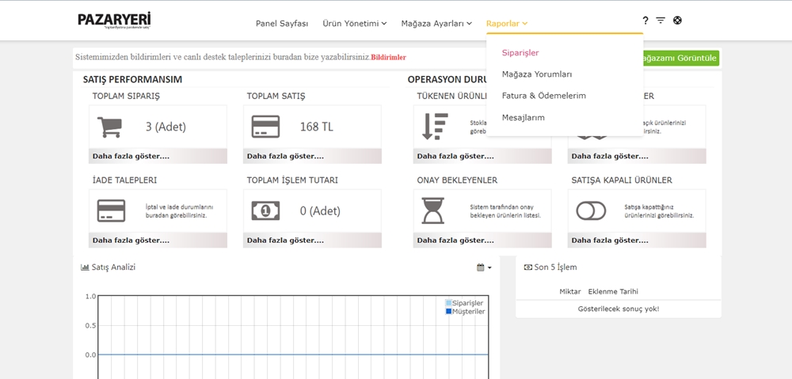Go to Panel Sayfası
This screenshot has height=379, width=792.
(282, 23)
